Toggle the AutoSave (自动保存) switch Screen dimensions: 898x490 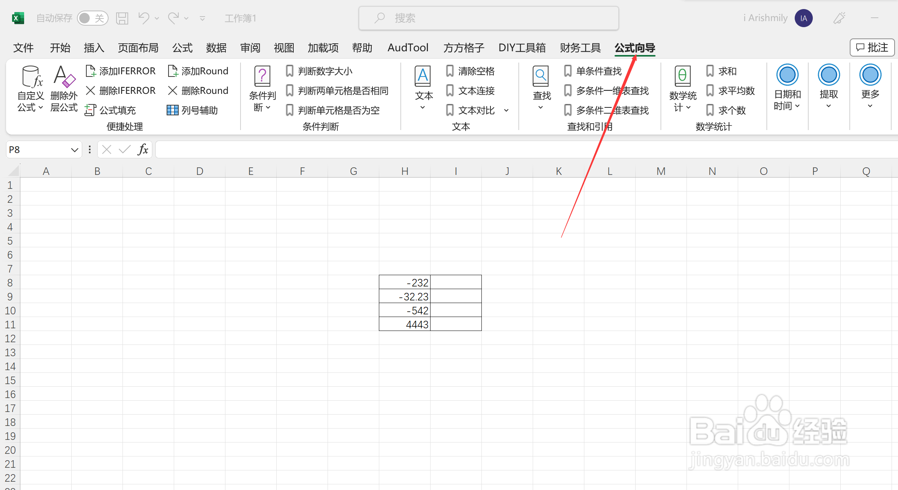tap(92, 18)
